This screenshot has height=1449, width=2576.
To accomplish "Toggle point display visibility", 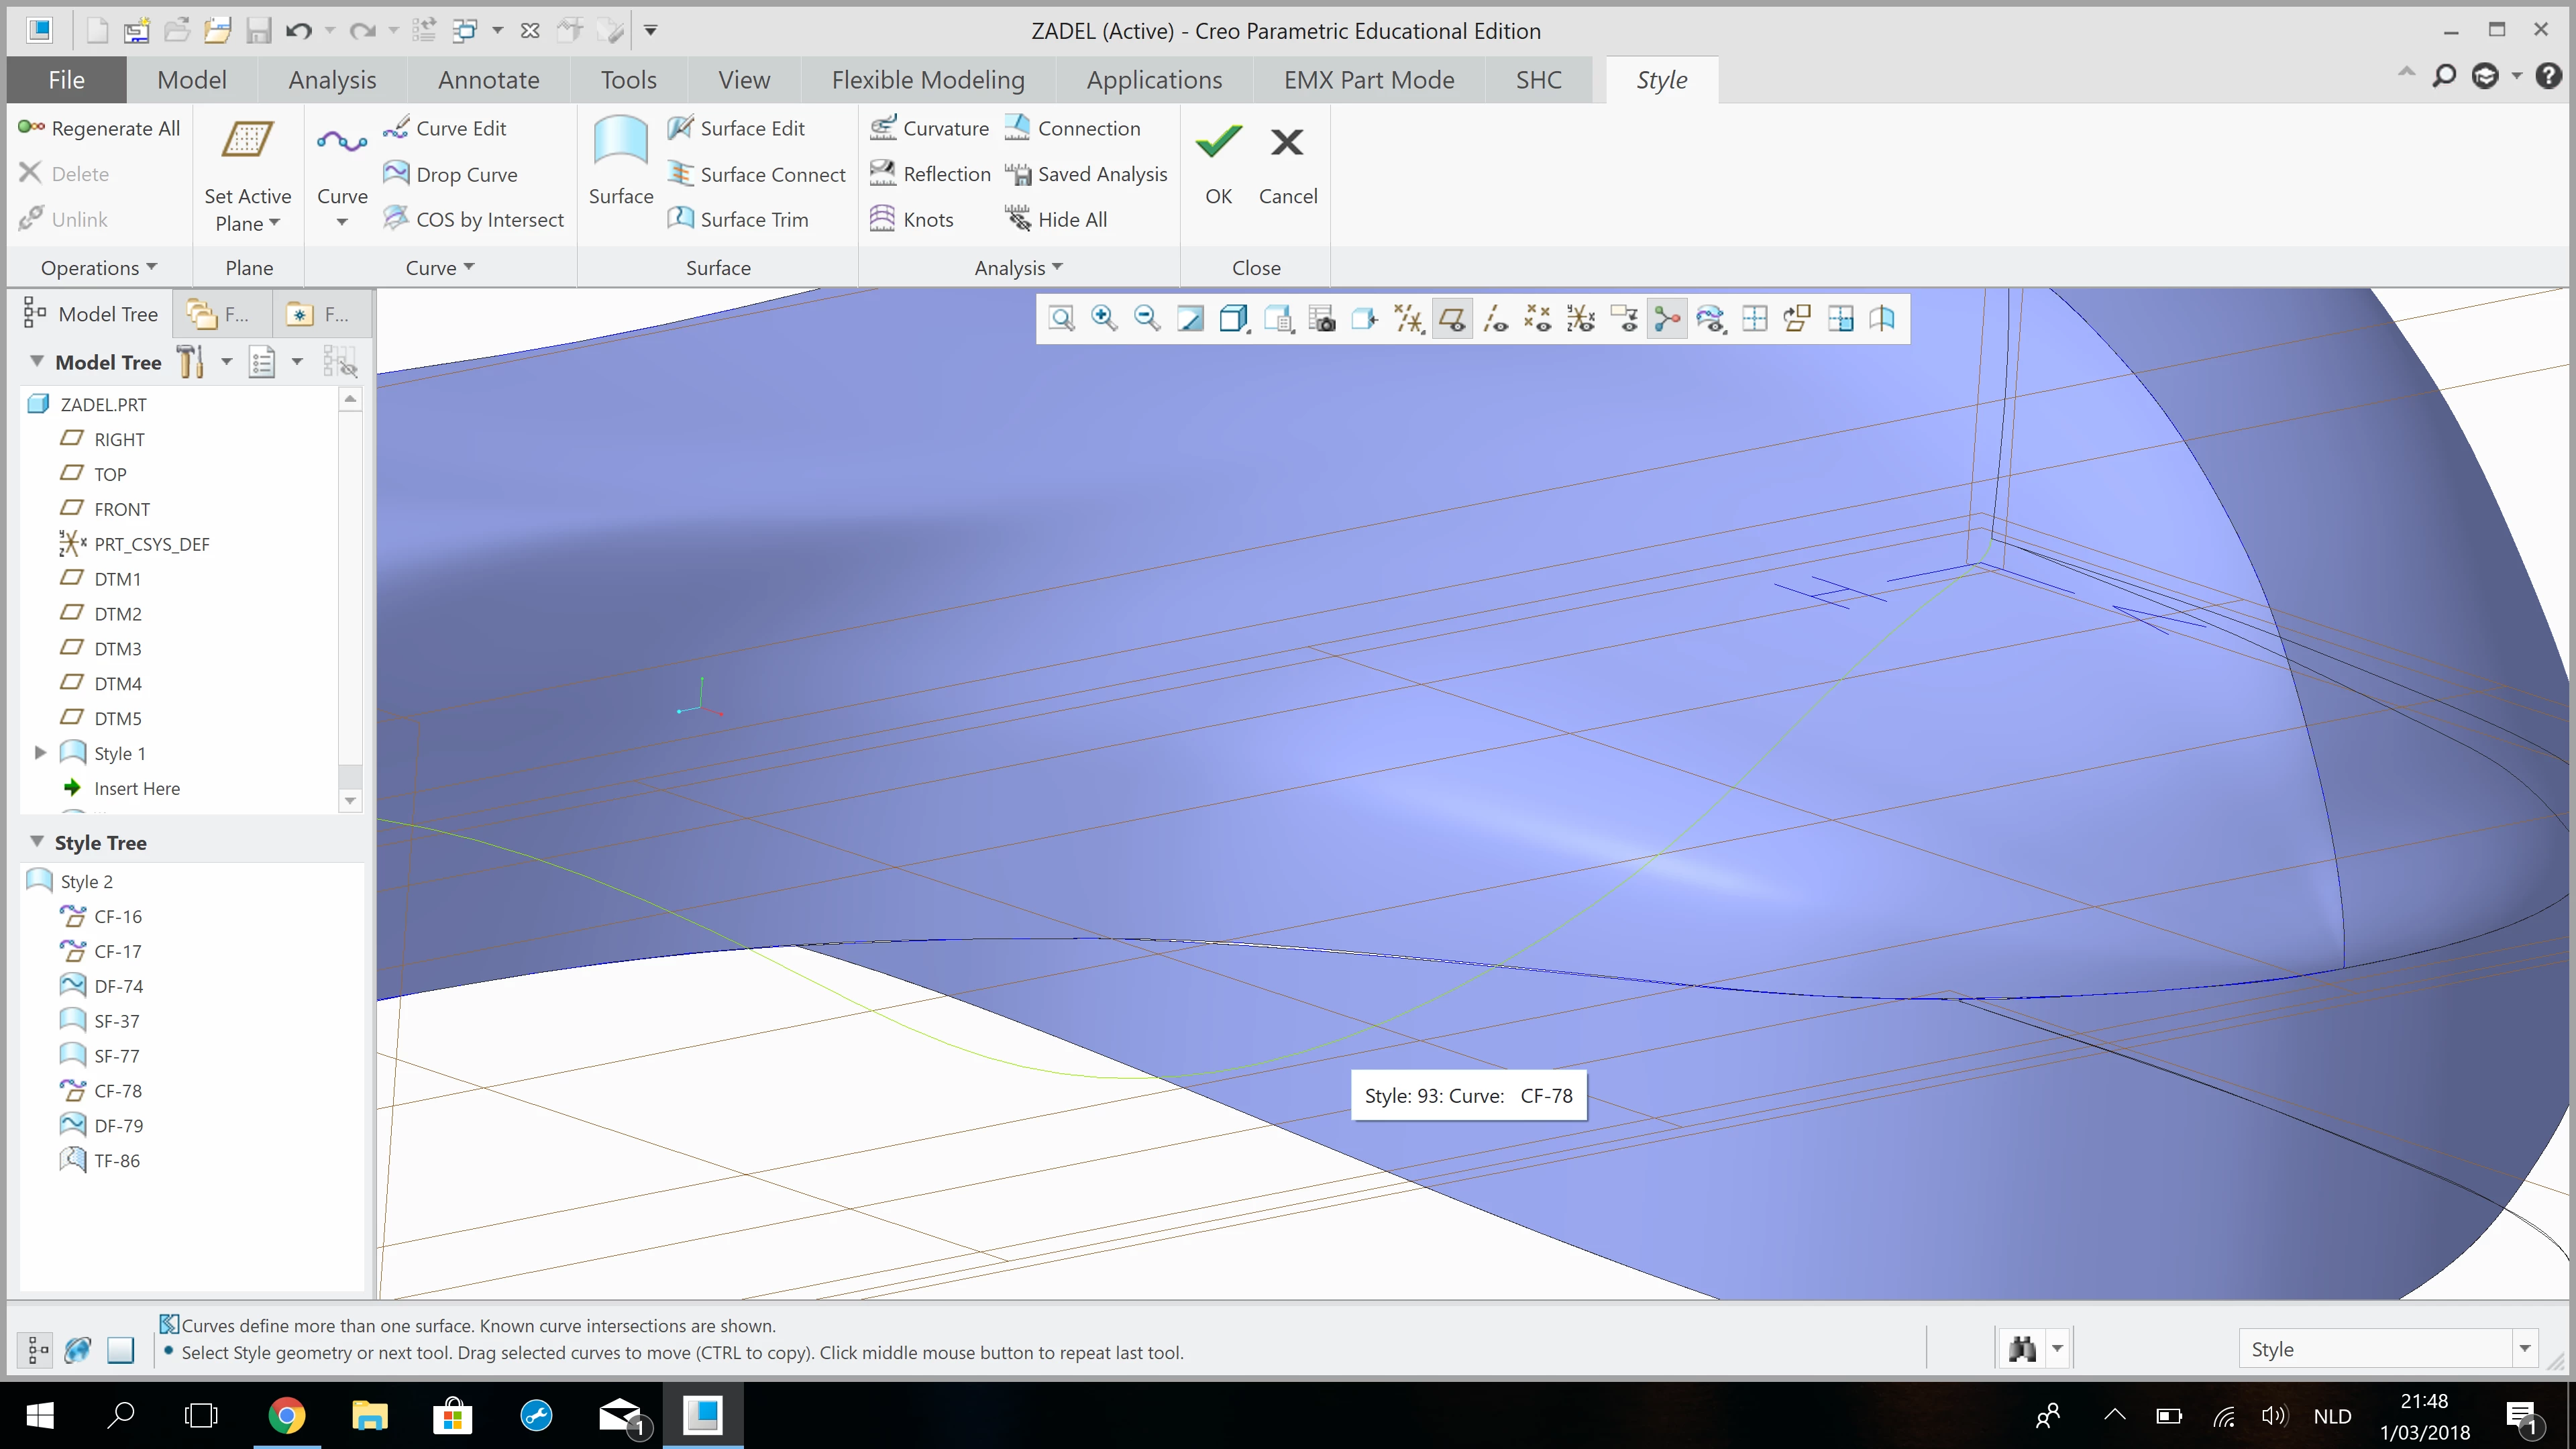I will click(x=1538, y=319).
